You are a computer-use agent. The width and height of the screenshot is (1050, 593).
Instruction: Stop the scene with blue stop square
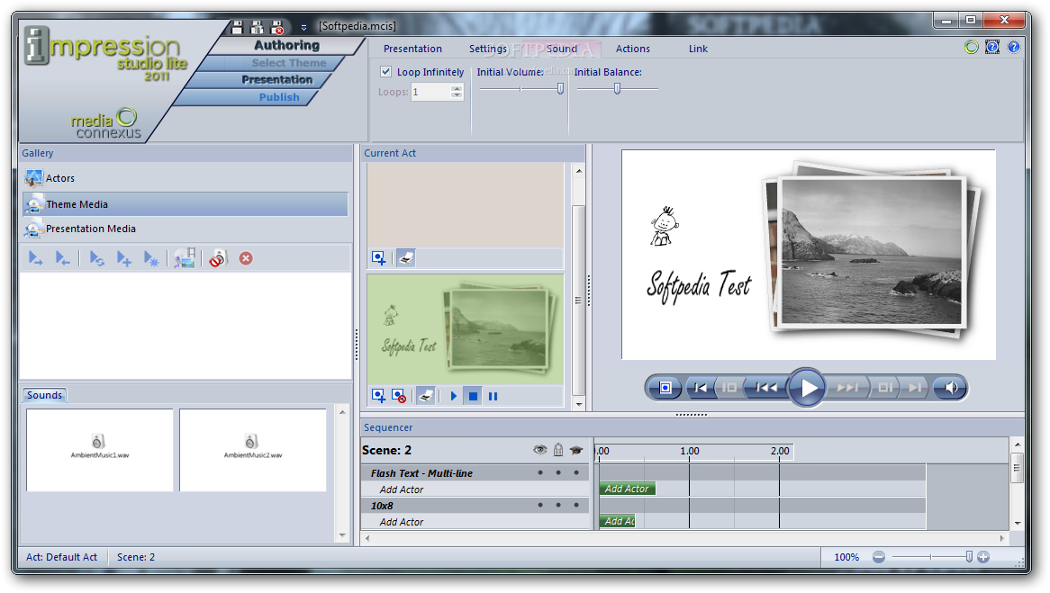pos(473,396)
